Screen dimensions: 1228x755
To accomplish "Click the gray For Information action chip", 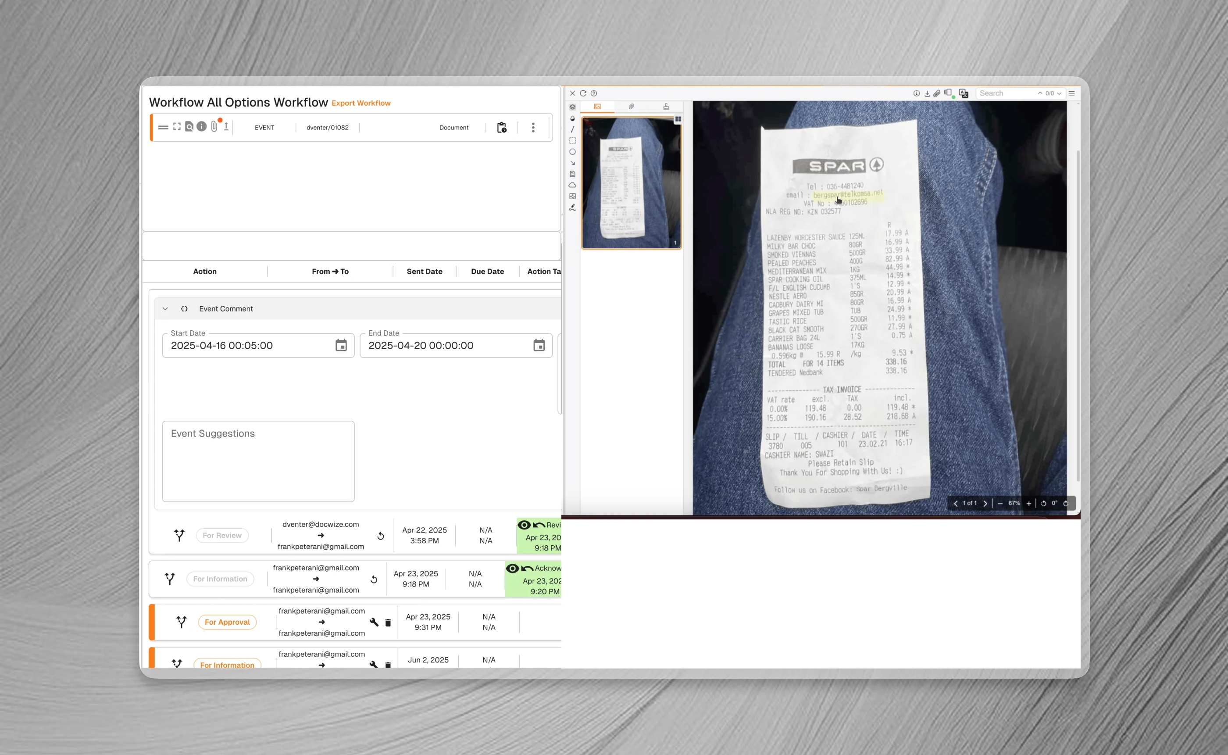I will [x=220, y=579].
